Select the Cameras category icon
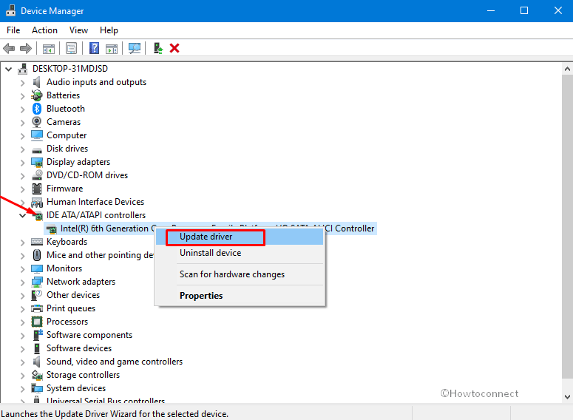This screenshot has height=420, width=573. click(x=37, y=122)
